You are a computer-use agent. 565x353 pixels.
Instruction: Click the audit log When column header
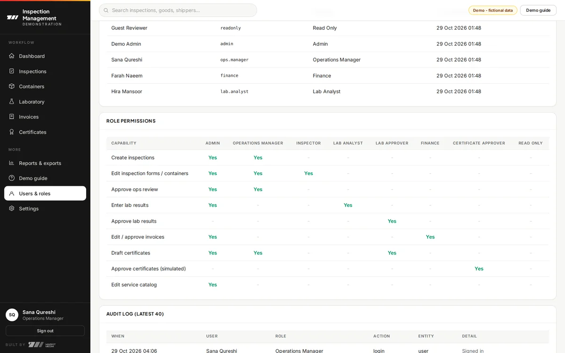pyautogui.click(x=118, y=336)
